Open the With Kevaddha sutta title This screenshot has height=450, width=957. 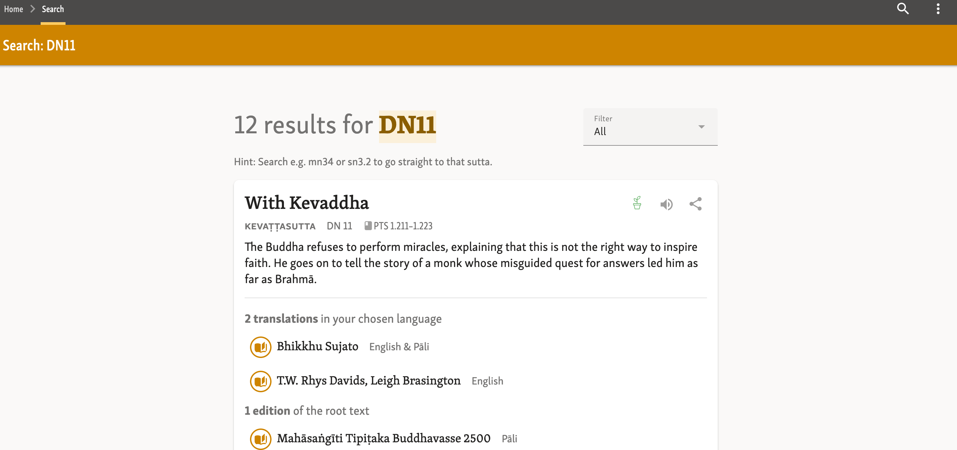point(306,203)
